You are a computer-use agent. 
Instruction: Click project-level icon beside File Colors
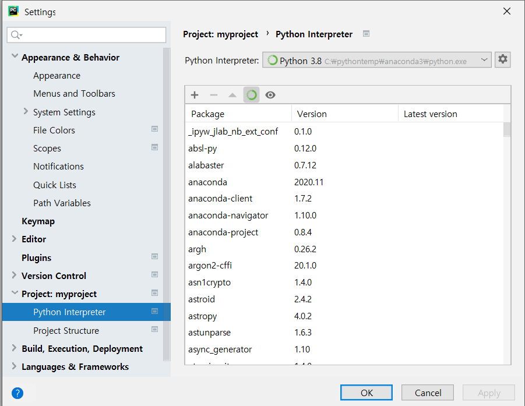click(154, 129)
